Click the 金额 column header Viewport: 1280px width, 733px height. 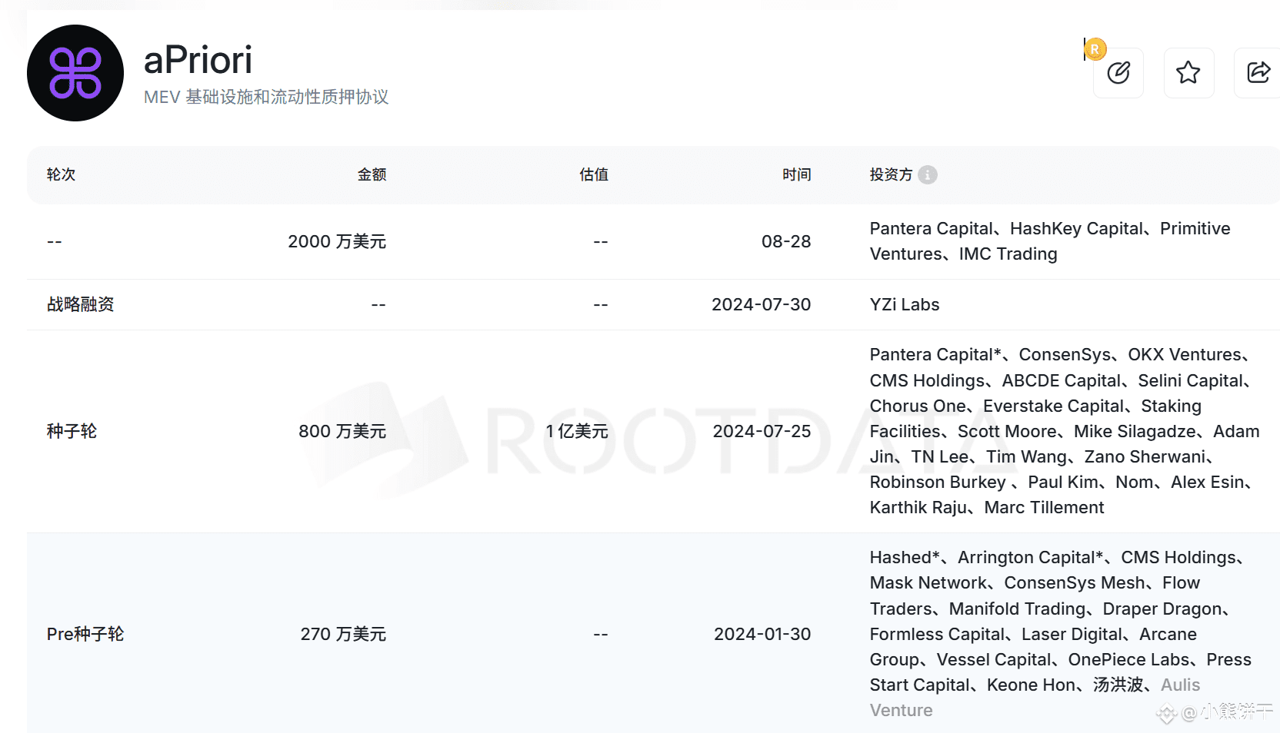click(x=372, y=174)
